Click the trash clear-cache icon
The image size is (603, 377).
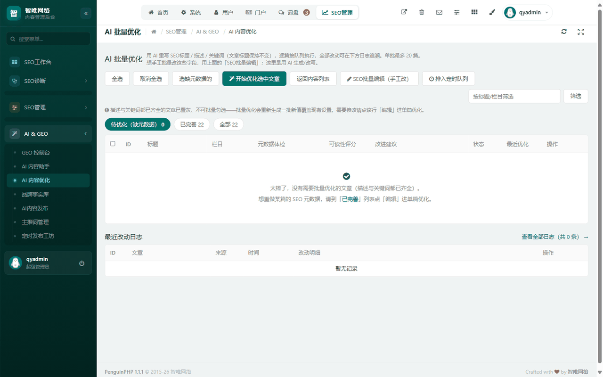(422, 12)
